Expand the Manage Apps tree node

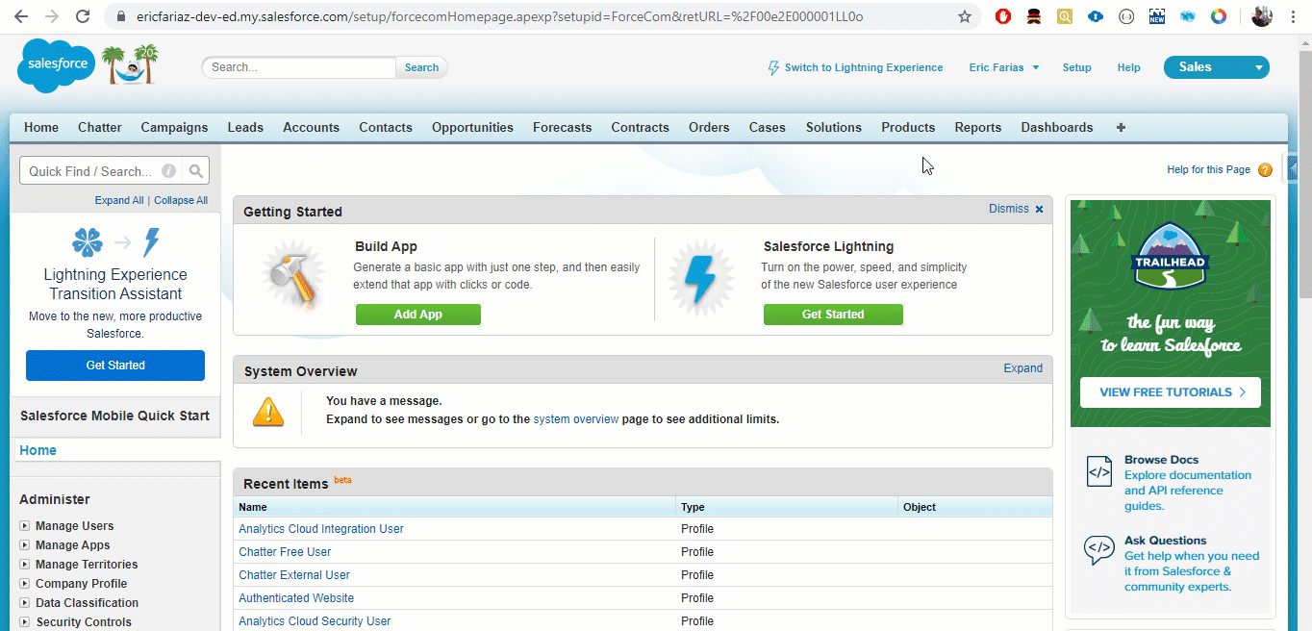pos(25,545)
